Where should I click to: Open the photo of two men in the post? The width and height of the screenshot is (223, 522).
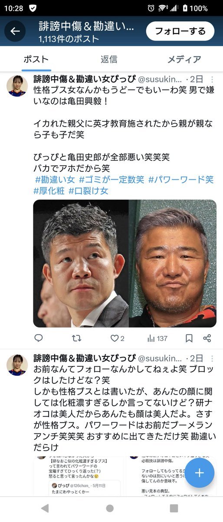[125, 264]
